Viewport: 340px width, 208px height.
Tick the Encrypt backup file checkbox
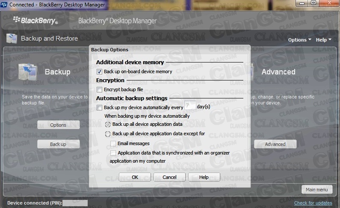click(99, 89)
